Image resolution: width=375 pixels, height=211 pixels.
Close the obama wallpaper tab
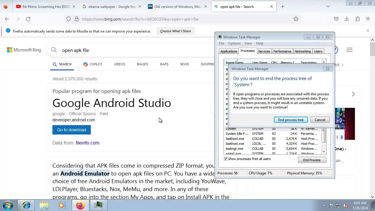(139, 6)
